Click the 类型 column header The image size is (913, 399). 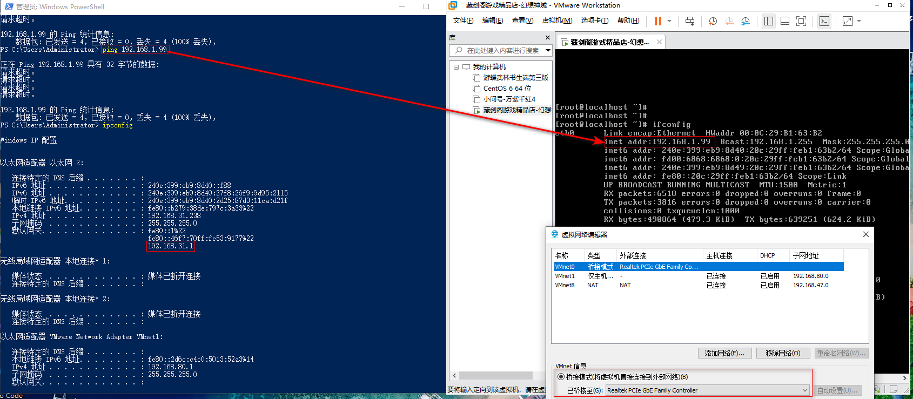point(600,255)
